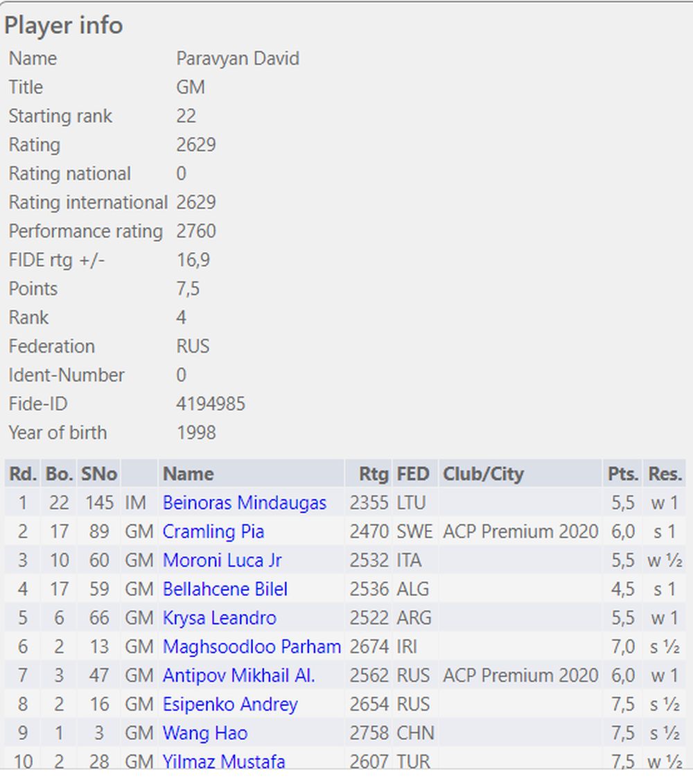Viewport: 693px width, 778px height.
Task: Open Esipenko Andrey's player page
Action: [x=229, y=705]
